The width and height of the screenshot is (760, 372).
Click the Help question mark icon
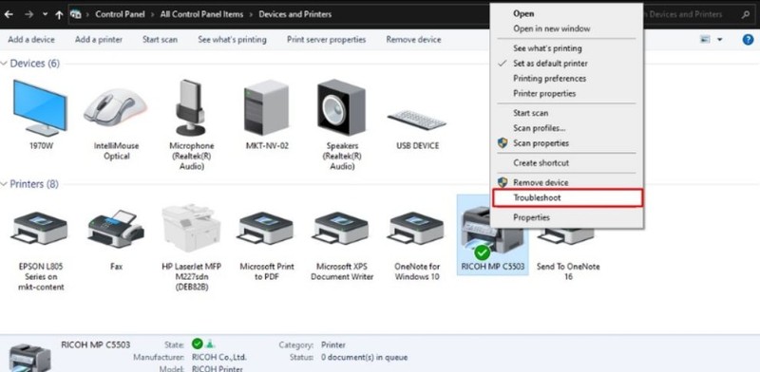click(748, 40)
